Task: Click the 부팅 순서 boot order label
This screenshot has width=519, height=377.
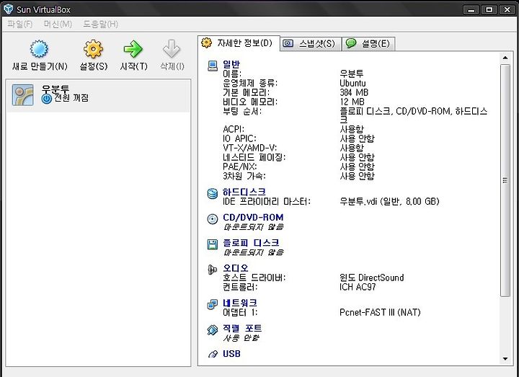Action: coord(242,111)
